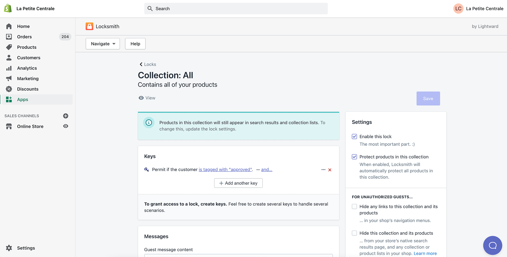
Task: Click the LC account avatar
Action: (x=458, y=8)
